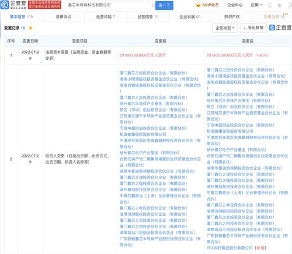This screenshot has width=292, height=254.
Task: Click the Qcc.com logo icon
Action: (5, 5)
